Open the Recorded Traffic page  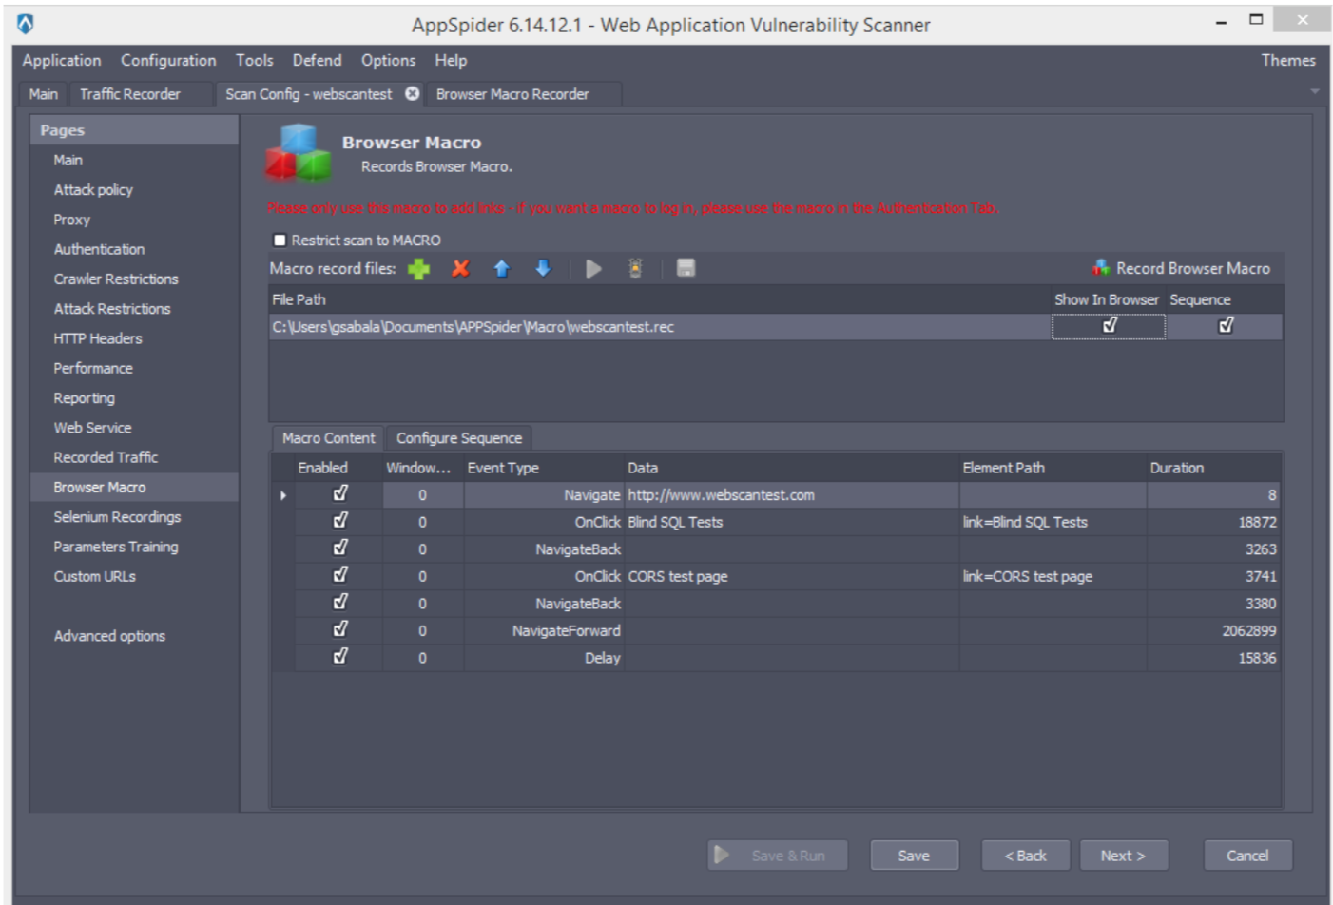[x=106, y=457]
